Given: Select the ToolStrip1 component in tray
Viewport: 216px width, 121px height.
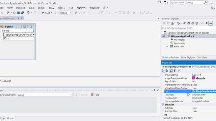Looking at the screenshot, I should pos(6,81).
